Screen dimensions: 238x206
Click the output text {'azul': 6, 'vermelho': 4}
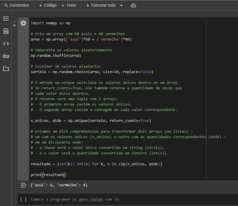coord(59,185)
